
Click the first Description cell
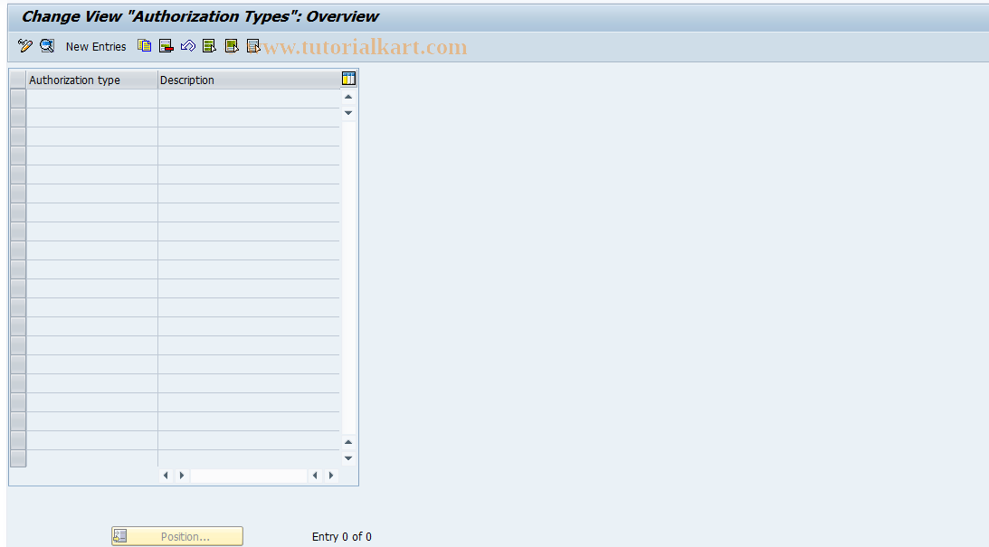click(x=249, y=99)
